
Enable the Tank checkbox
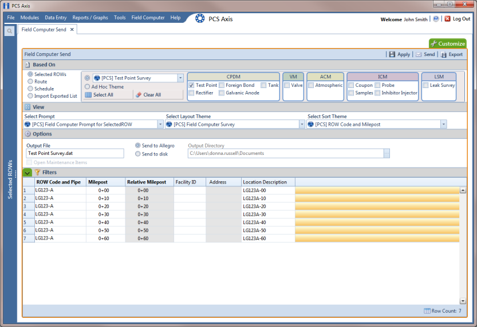(263, 85)
